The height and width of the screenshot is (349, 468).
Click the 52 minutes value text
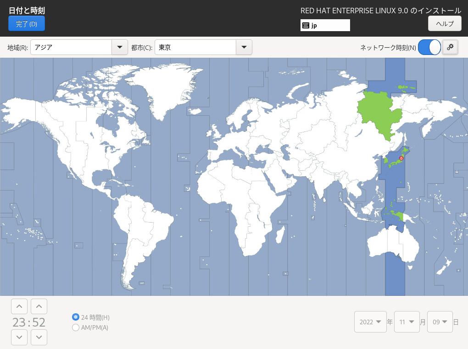point(39,322)
